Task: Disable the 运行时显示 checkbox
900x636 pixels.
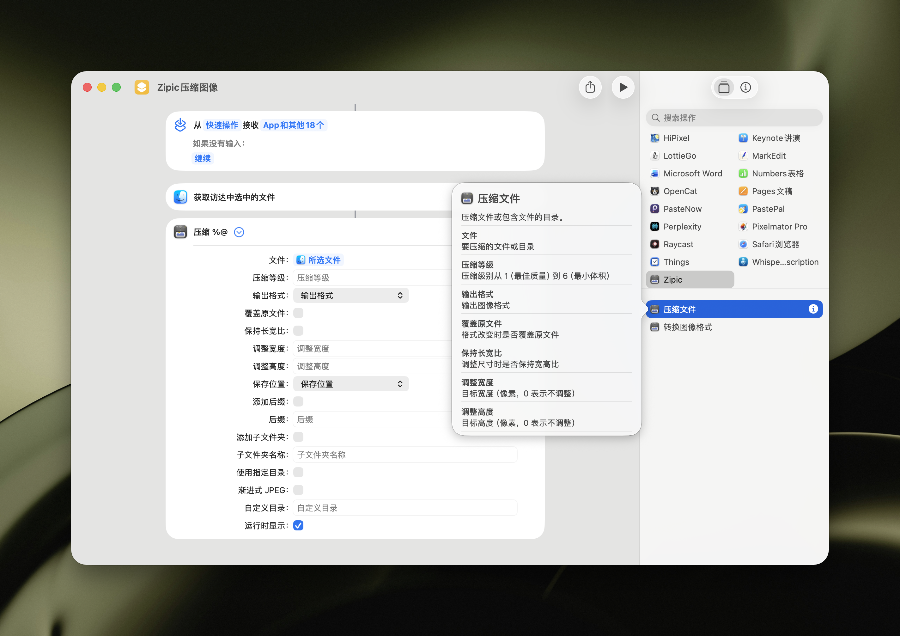Action: tap(298, 525)
